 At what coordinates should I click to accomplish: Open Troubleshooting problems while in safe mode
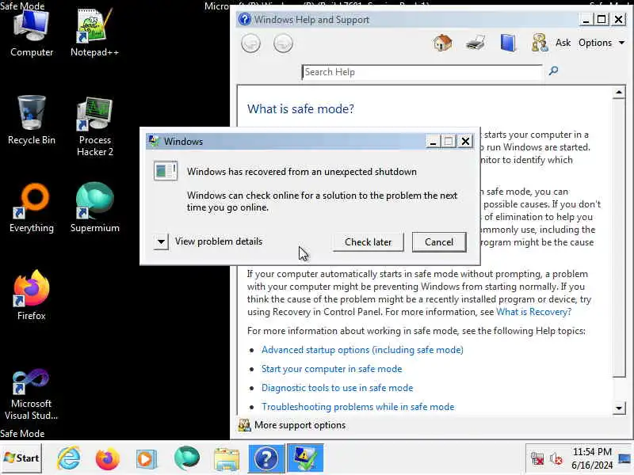point(358,407)
